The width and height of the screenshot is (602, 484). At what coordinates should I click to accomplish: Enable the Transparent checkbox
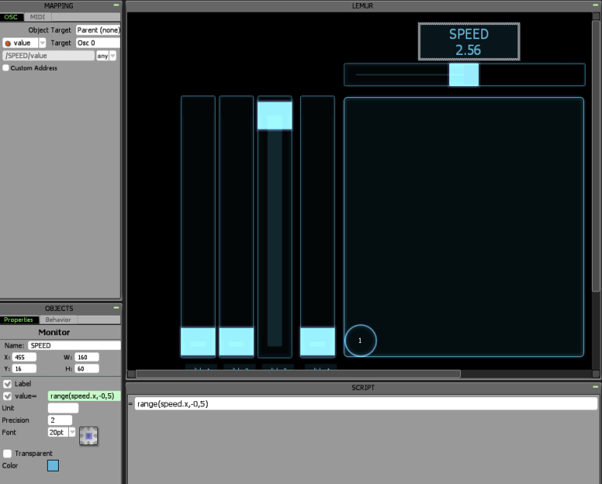[8, 453]
